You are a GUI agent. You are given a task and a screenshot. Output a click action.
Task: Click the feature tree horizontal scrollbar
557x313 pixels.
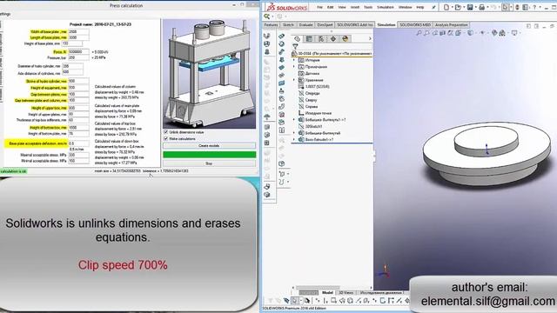point(318,288)
